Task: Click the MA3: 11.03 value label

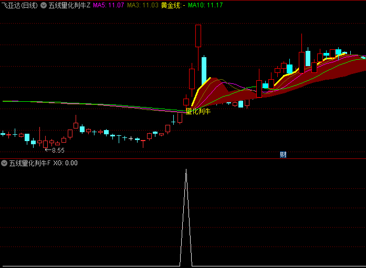Action: [143, 5]
